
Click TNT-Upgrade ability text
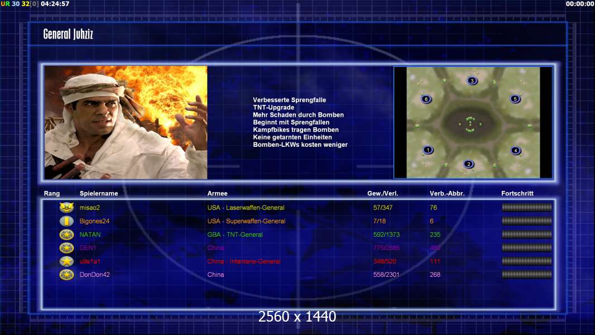(x=273, y=107)
